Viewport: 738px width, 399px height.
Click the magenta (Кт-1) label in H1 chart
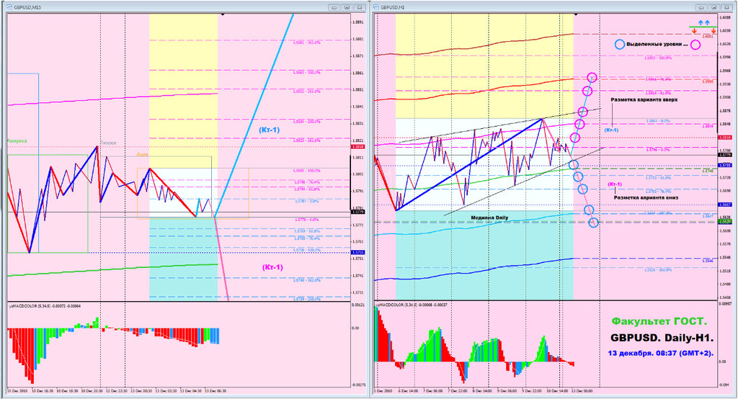click(x=614, y=184)
